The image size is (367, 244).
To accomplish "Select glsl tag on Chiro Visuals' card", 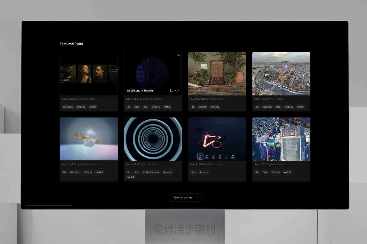I will (x=193, y=172).
